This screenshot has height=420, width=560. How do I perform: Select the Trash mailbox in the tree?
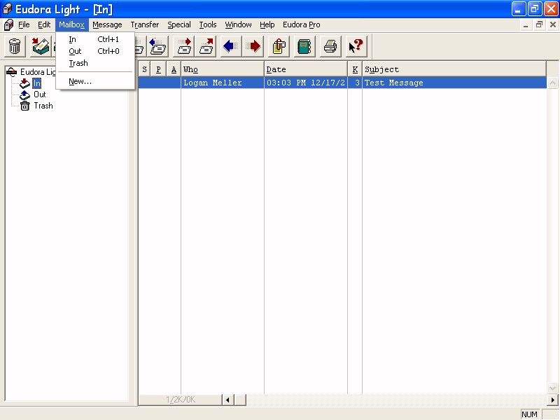(43, 106)
